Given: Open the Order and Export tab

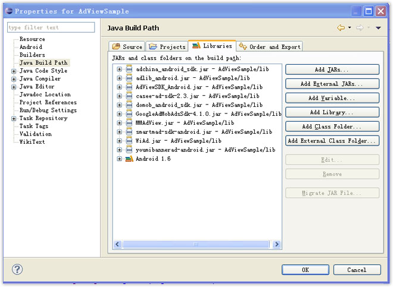Looking at the screenshot, I should pos(269,46).
